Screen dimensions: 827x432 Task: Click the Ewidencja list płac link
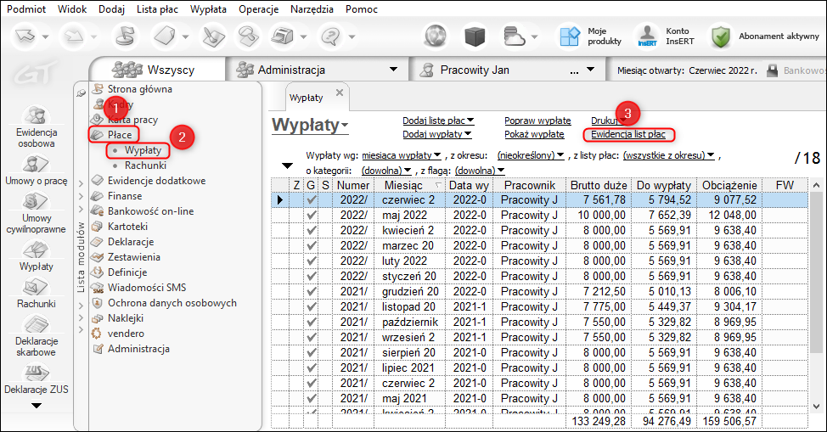click(627, 134)
